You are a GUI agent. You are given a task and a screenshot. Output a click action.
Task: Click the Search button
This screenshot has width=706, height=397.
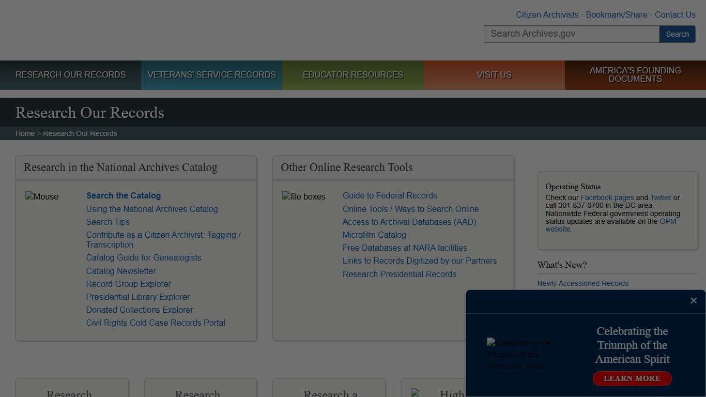(x=677, y=34)
